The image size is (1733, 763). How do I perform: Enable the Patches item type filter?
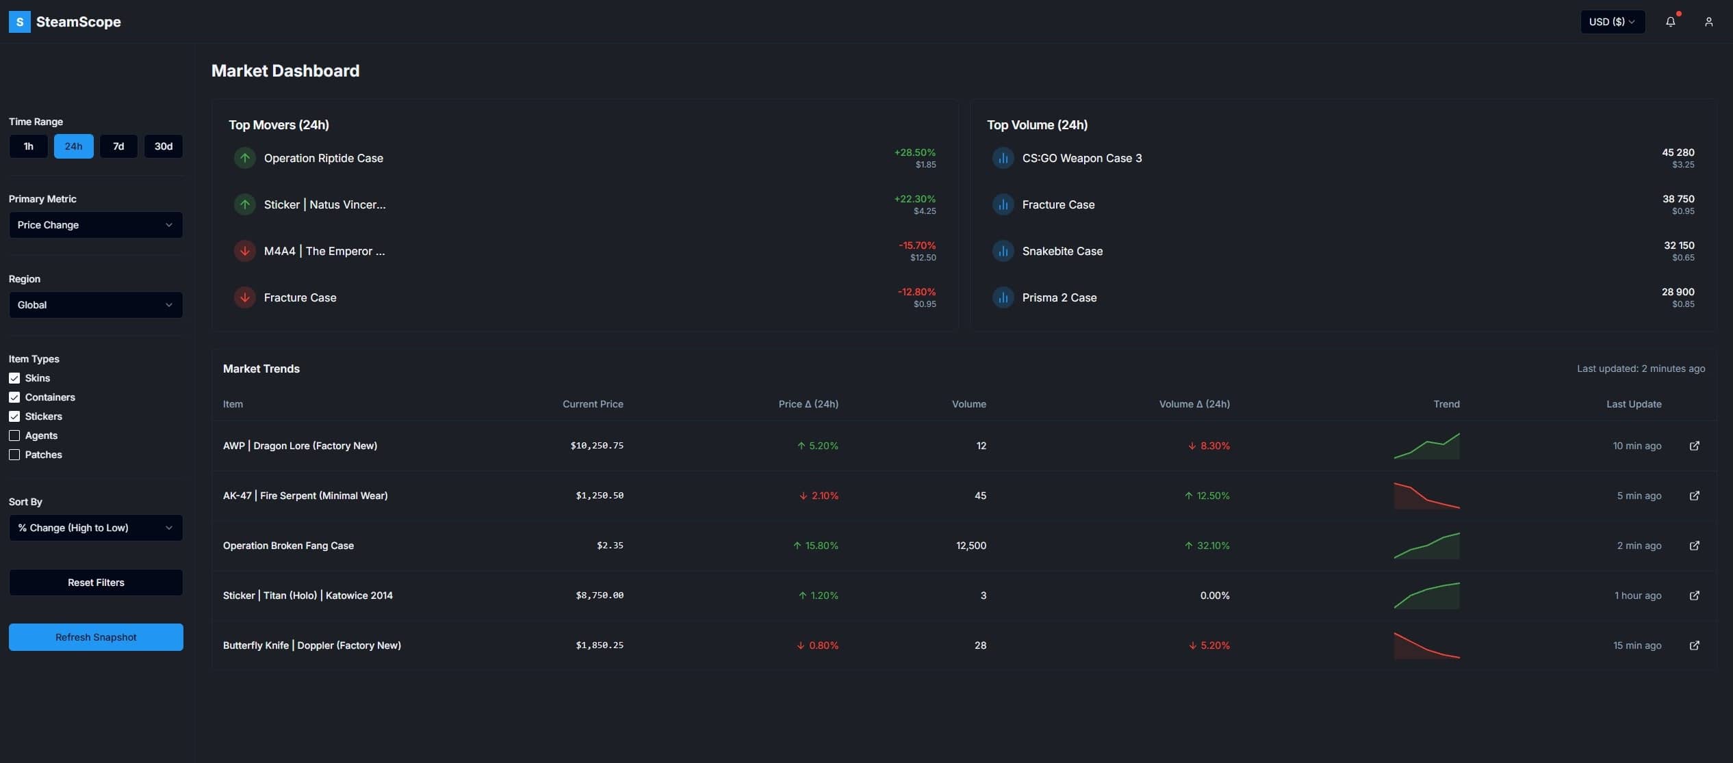tap(14, 455)
